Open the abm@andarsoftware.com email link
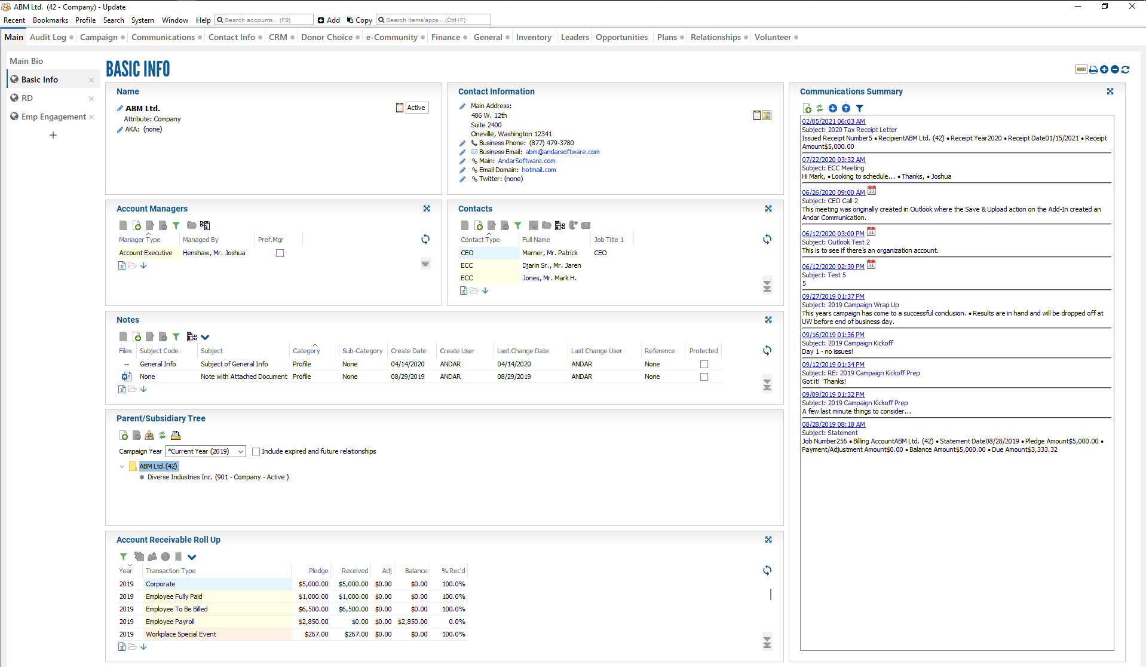The image size is (1146, 667). point(562,152)
